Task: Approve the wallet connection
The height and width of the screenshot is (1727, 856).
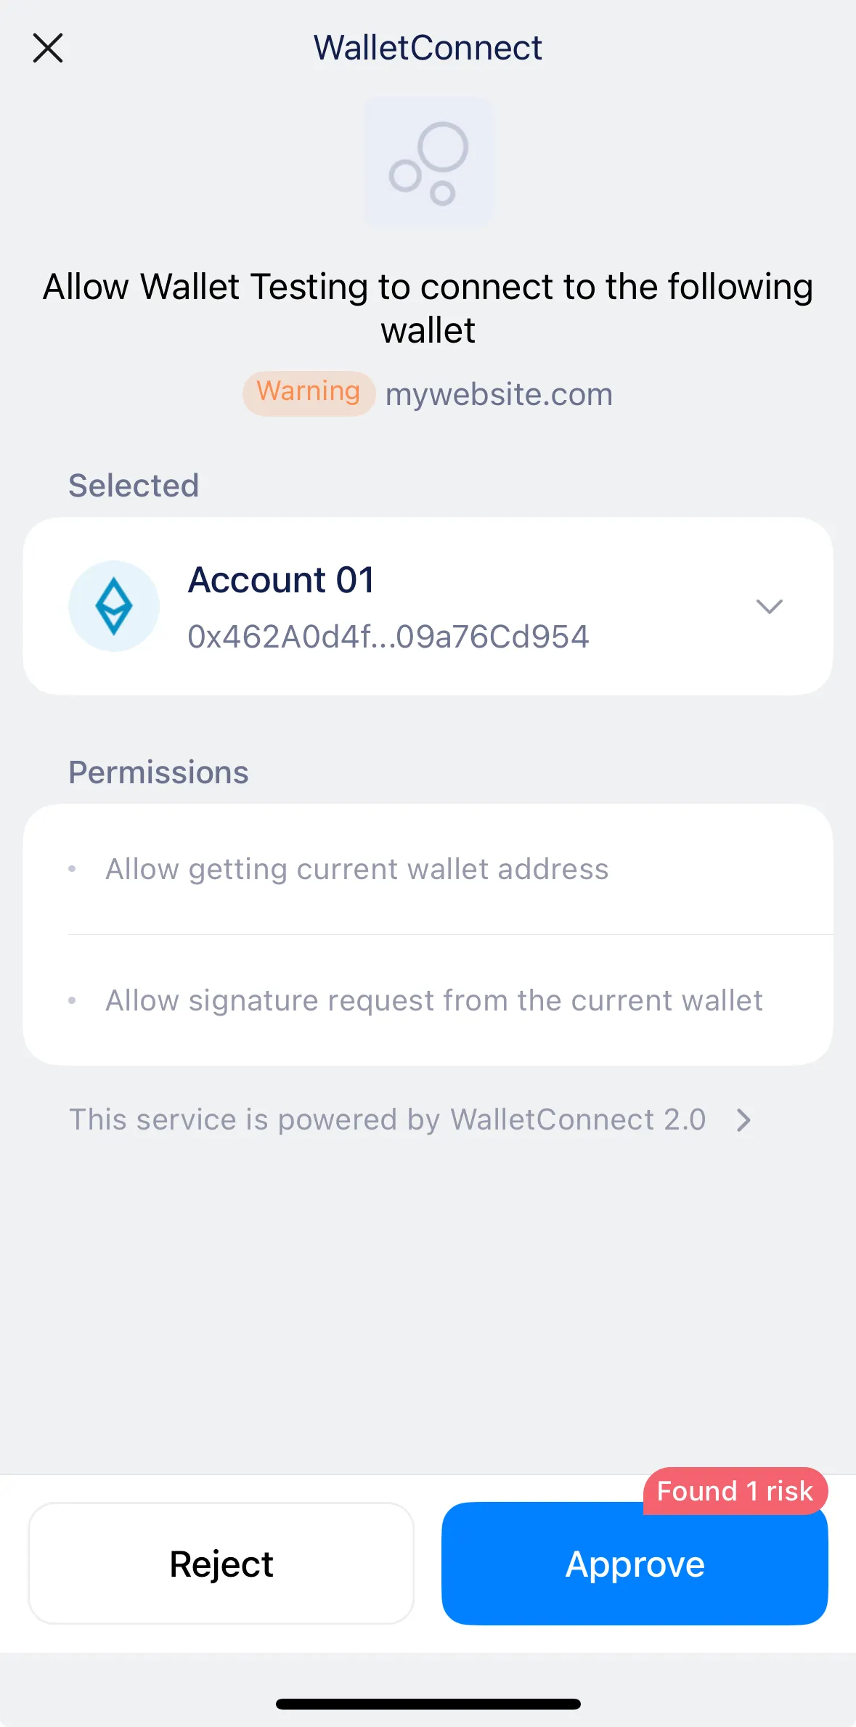Action: (633, 1563)
